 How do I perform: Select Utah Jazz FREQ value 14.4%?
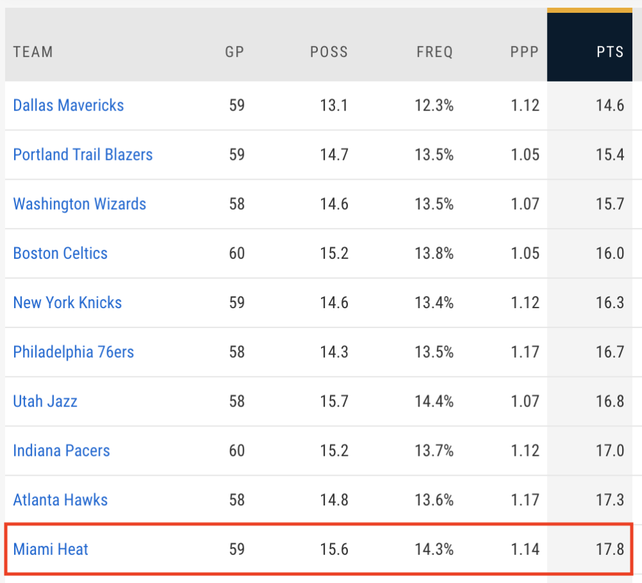(x=434, y=401)
